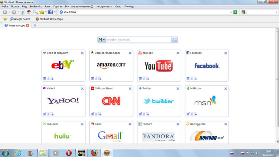The height and width of the screenshot is (157, 279).
Task: Open the Back button history dropdown
Action: point(9,12)
